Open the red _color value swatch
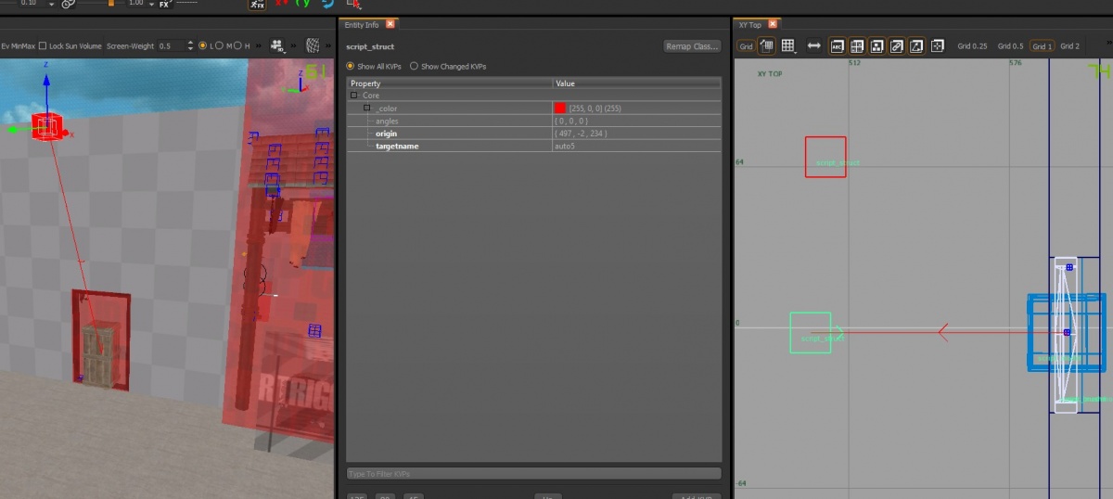This screenshot has width=1113, height=499. (559, 109)
